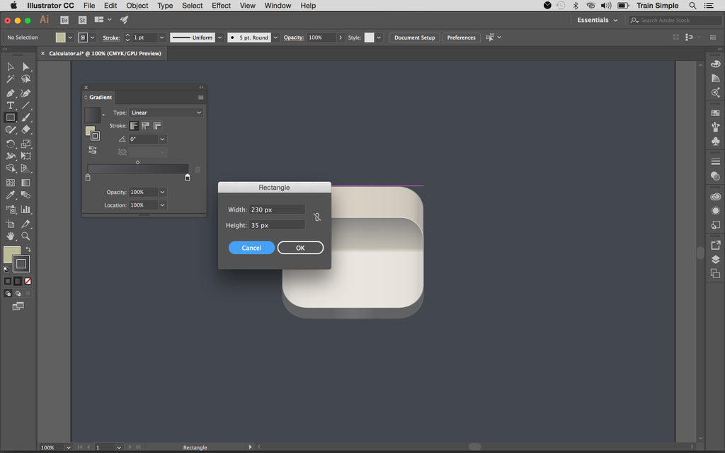Click the Width input field in the dialog
This screenshot has height=453, width=725.
[x=276, y=209]
